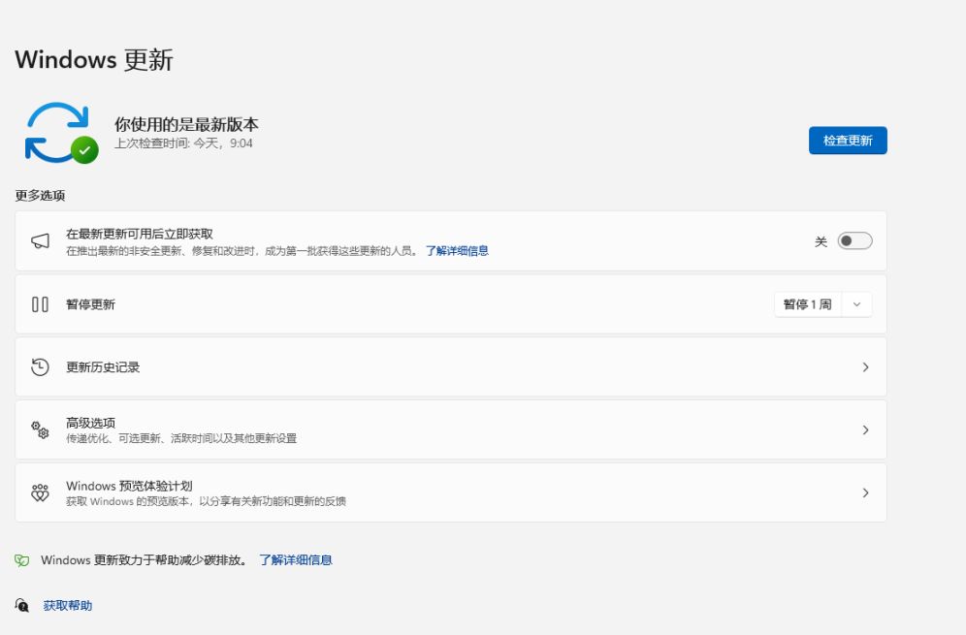Click the Windows update sync status icon
This screenshot has height=635, width=966.
tap(61, 133)
